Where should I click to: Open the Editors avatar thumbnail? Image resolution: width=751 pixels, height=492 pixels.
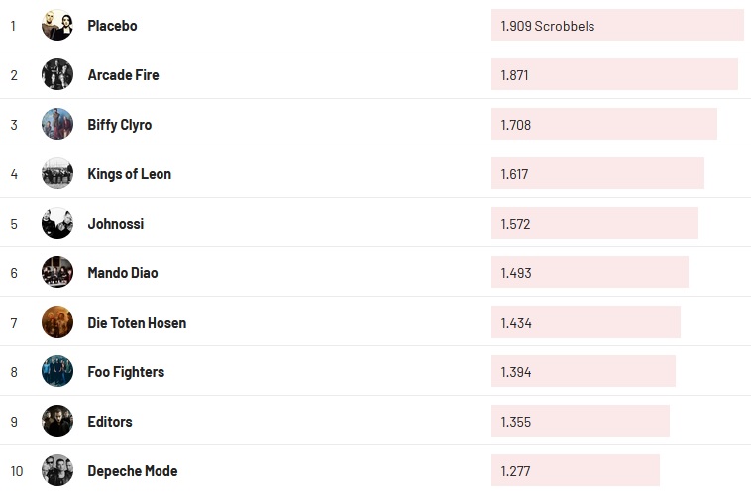tap(57, 422)
